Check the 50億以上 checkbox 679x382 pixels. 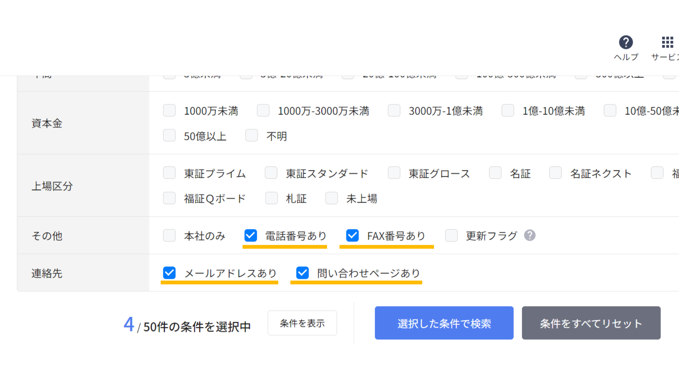point(169,136)
